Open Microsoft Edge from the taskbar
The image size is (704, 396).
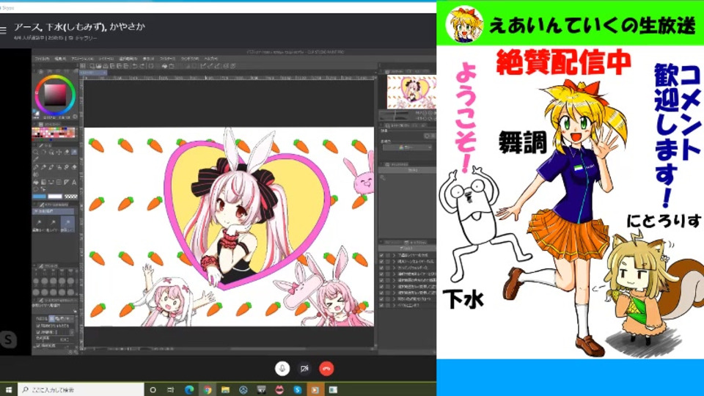189,389
